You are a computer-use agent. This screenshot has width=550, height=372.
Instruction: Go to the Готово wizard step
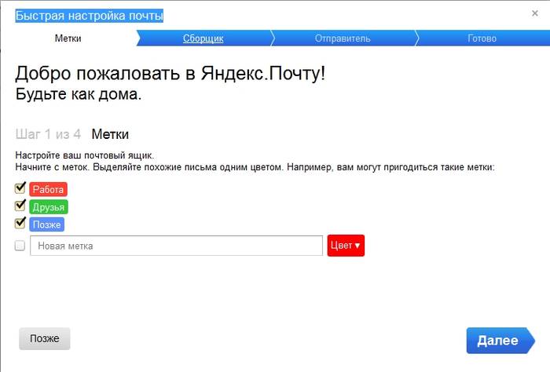coord(482,38)
